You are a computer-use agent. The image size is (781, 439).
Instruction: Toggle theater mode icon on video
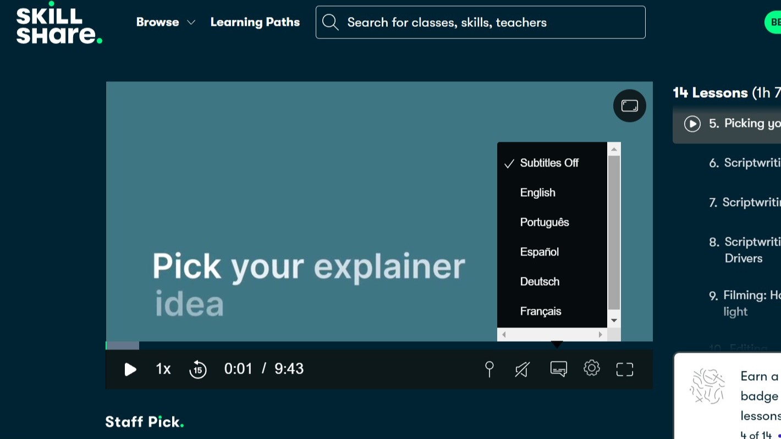point(629,105)
